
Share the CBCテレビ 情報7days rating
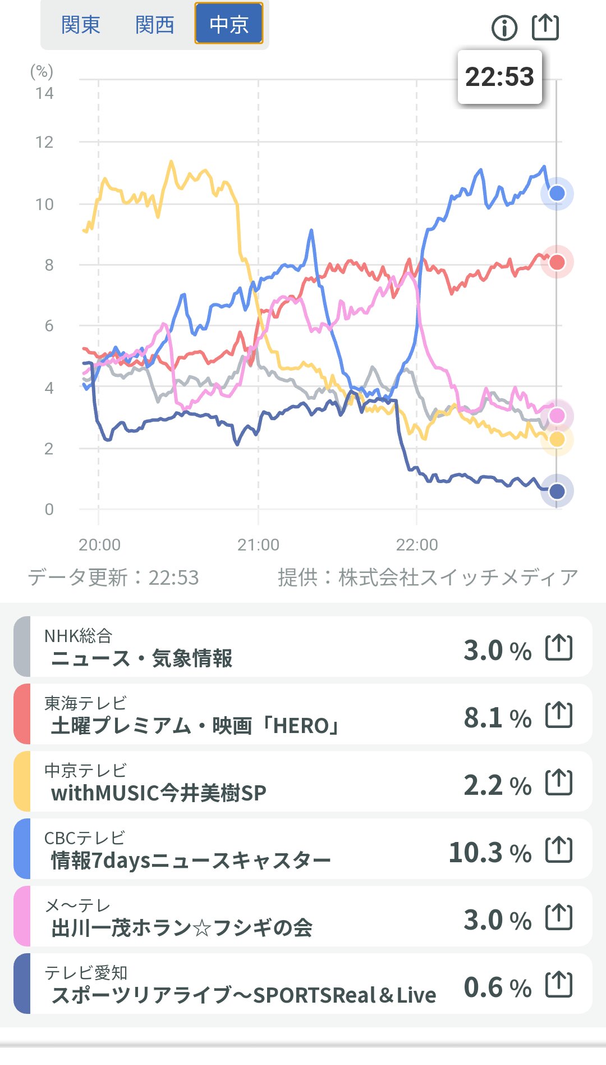pyautogui.click(x=559, y=850)
